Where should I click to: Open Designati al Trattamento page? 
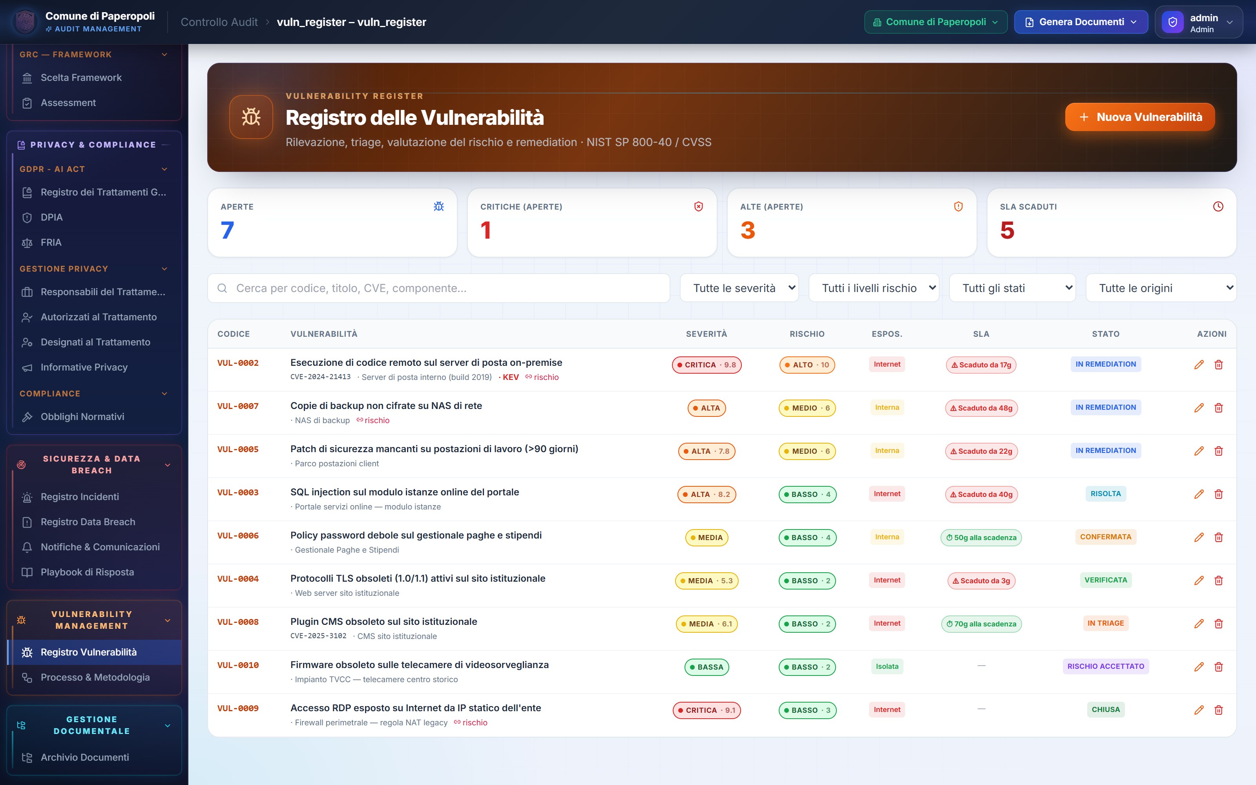pos(95,342)
